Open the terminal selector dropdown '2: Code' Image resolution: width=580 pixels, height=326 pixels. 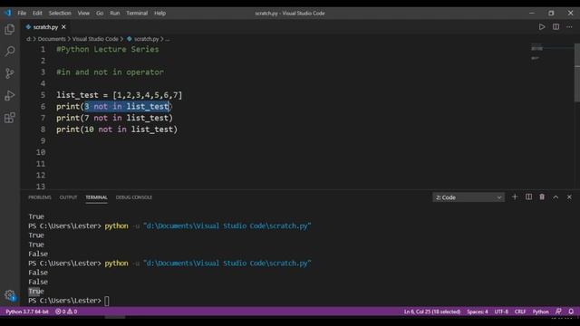point(469,197)
